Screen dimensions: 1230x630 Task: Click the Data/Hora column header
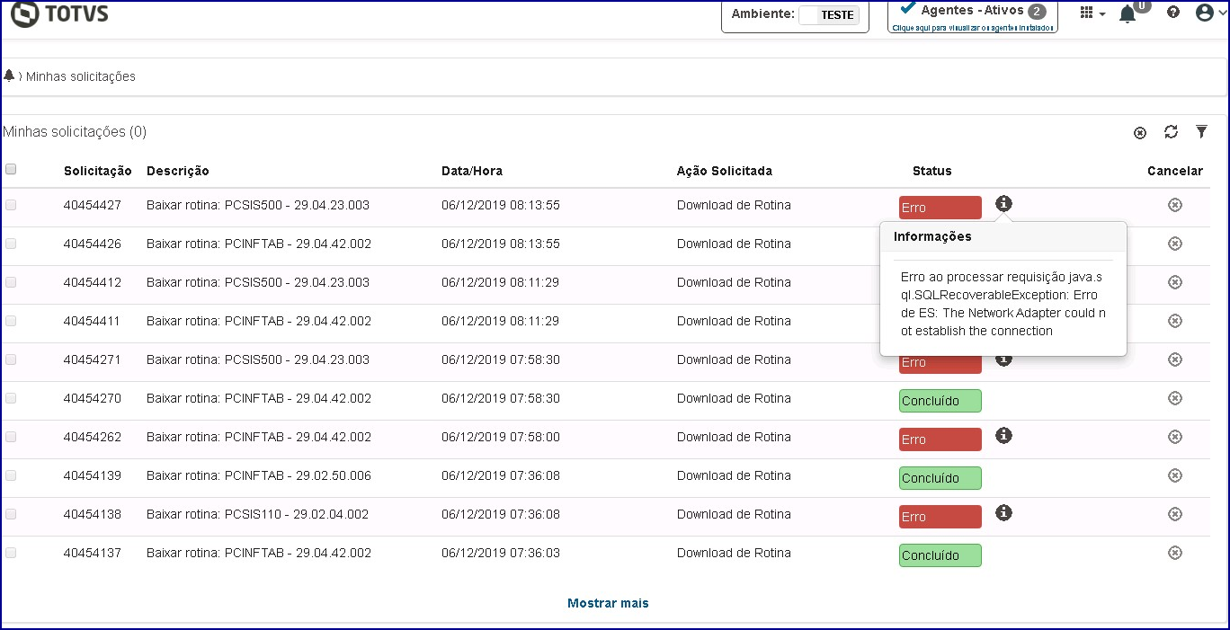[x=472, y=171]
